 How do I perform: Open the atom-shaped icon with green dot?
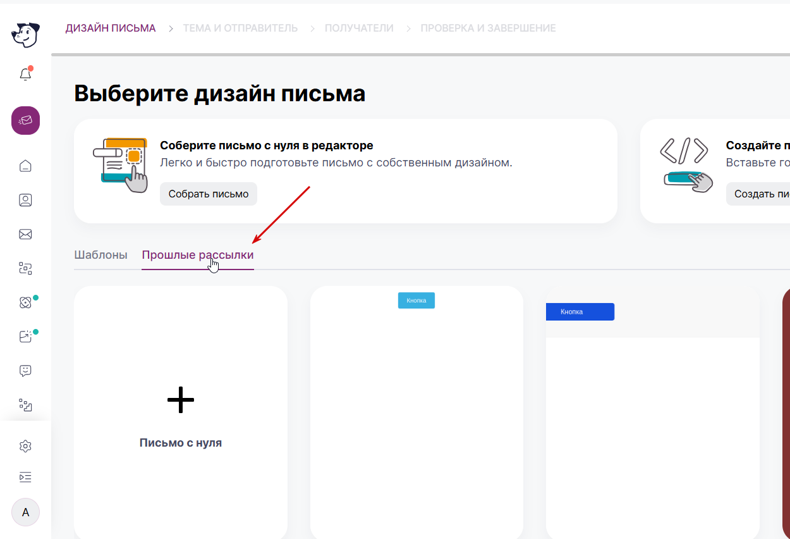25,302
